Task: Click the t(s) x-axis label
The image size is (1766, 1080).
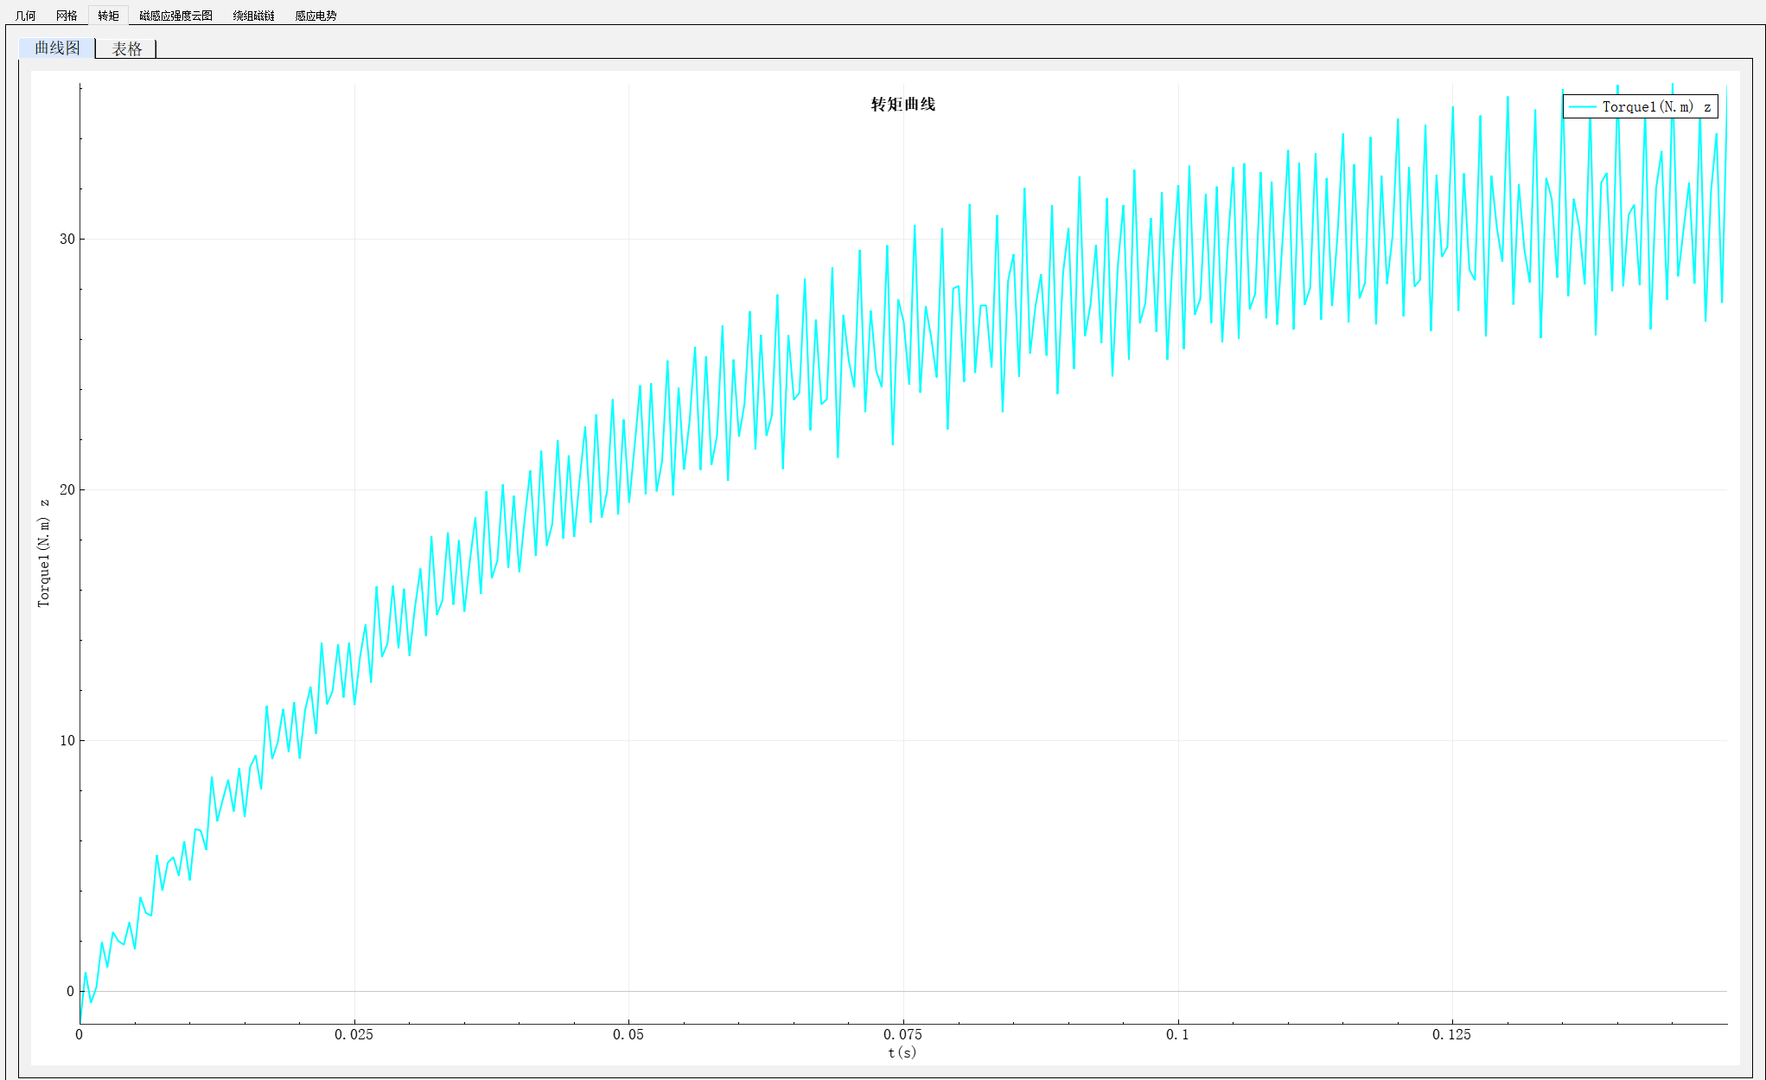Action: tap(902, 1052)
